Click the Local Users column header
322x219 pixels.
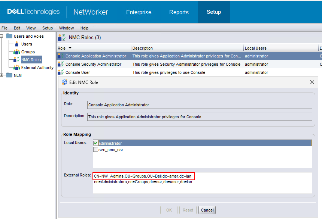pos(281,48)
